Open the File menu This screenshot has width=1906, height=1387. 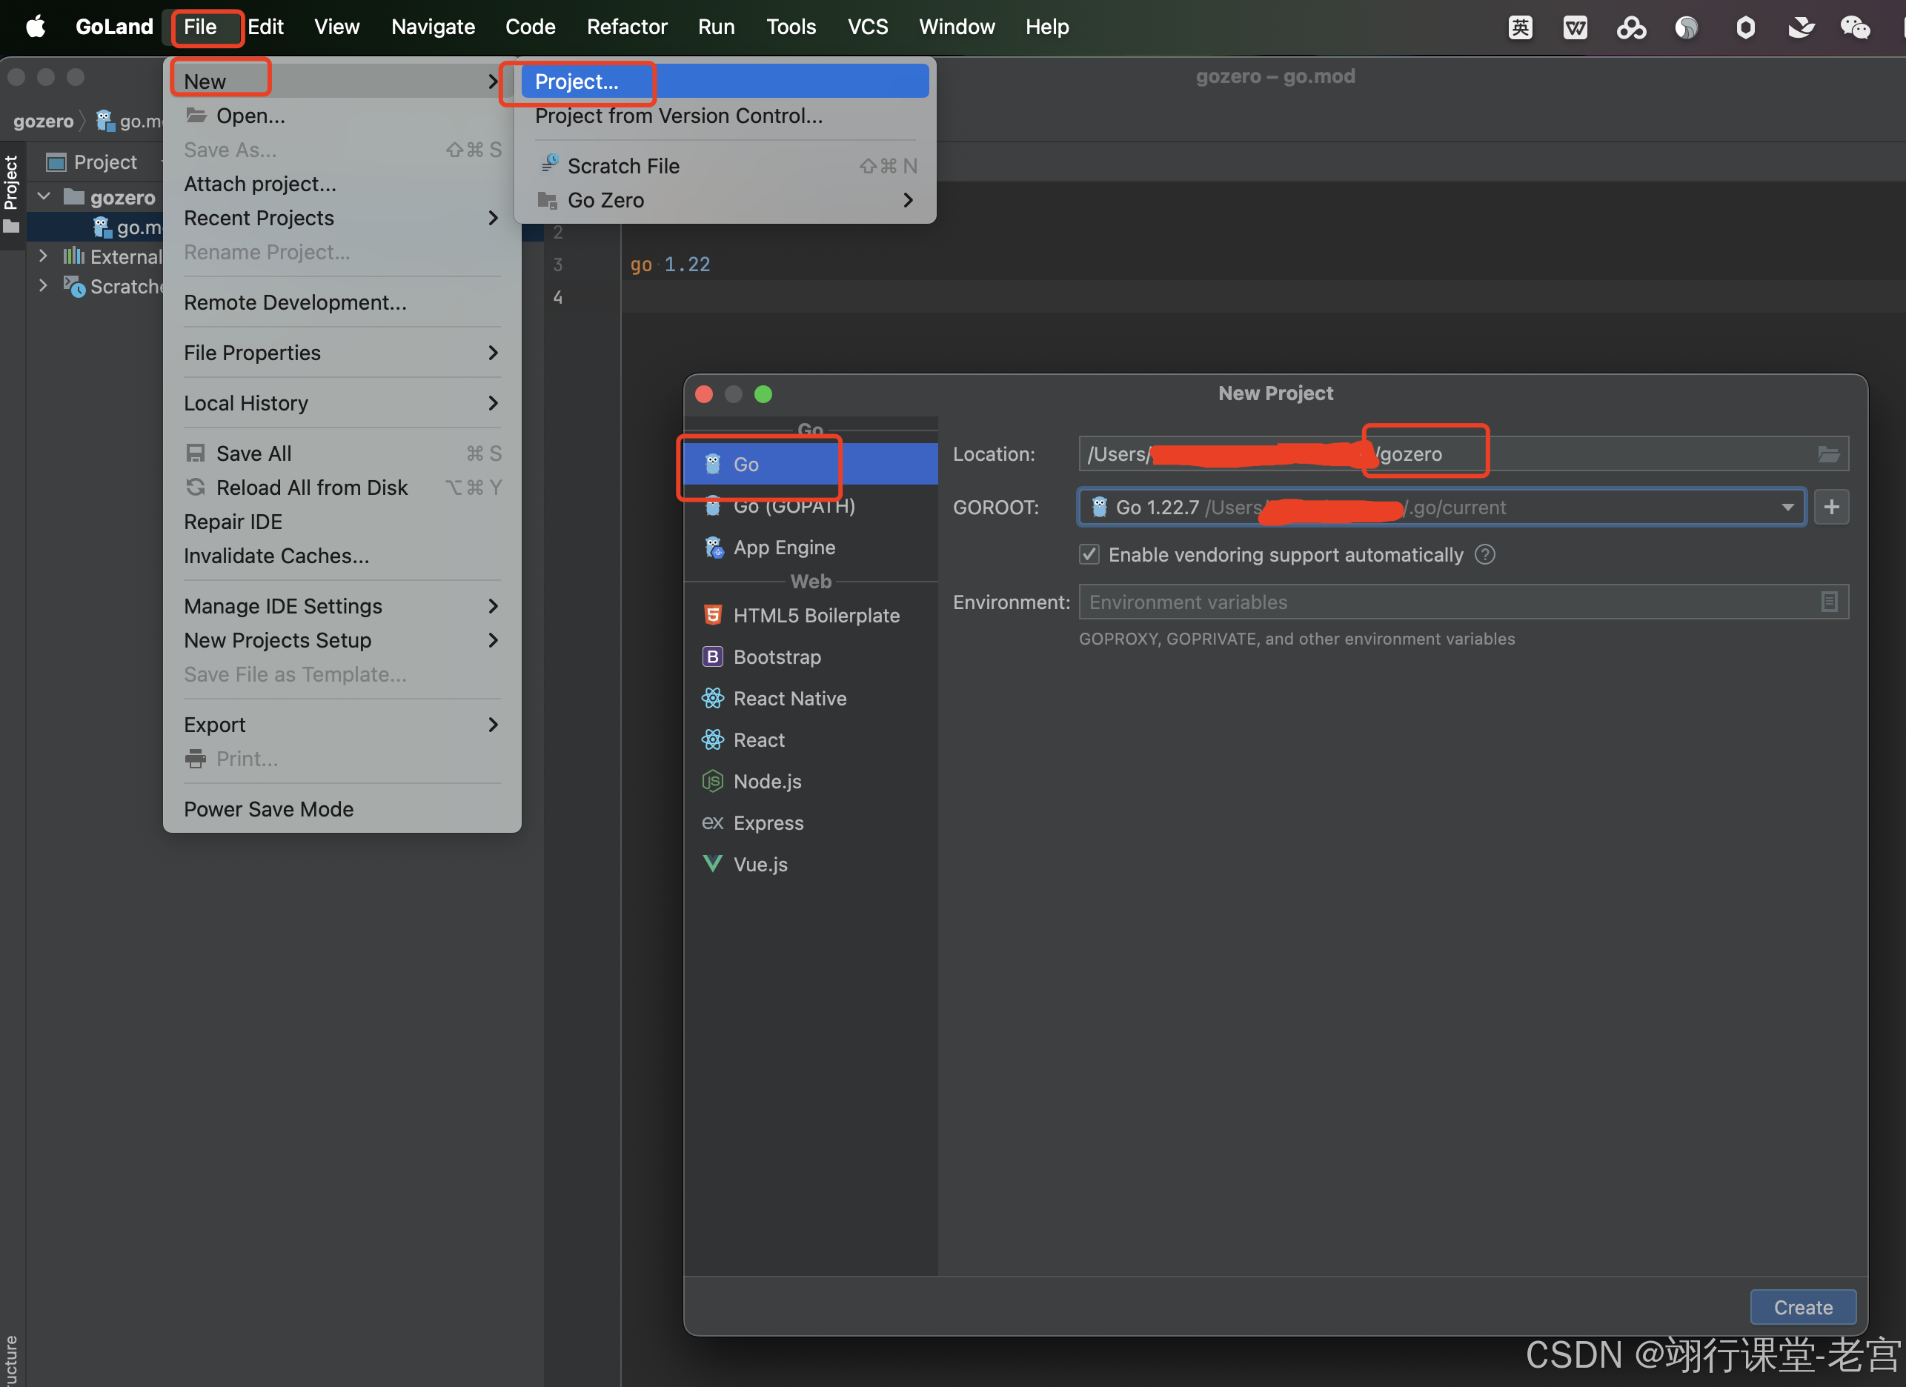[201, 27]
